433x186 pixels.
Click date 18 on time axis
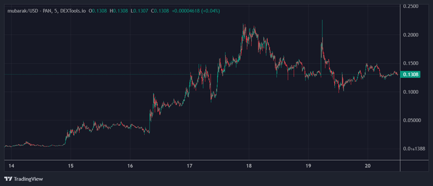pyautogui.click(x=249, y=165)
